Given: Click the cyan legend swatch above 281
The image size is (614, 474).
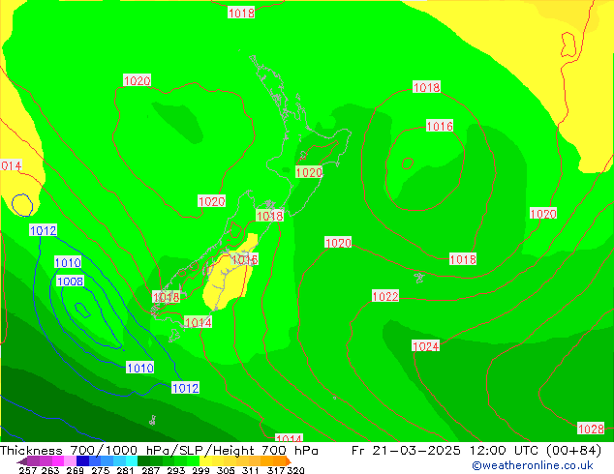Looking at the screenshot, I should [x=132, y=460].
